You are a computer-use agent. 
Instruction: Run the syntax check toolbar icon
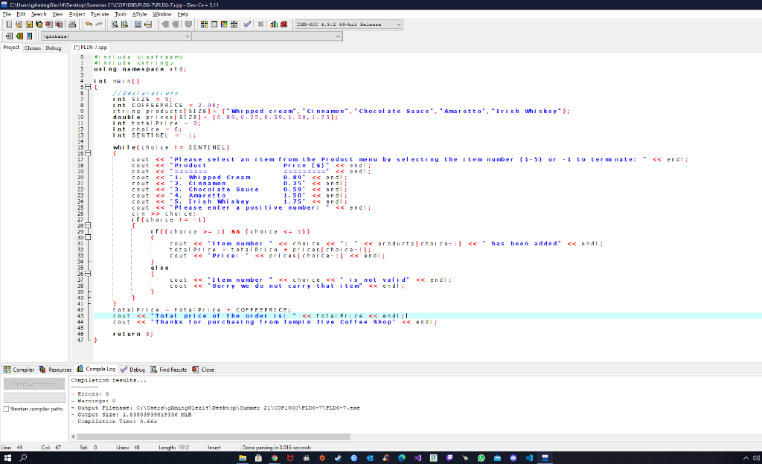(248, 23)
